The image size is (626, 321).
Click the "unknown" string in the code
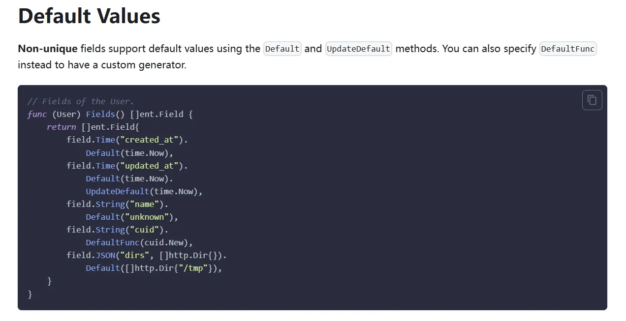coord(147,217)
